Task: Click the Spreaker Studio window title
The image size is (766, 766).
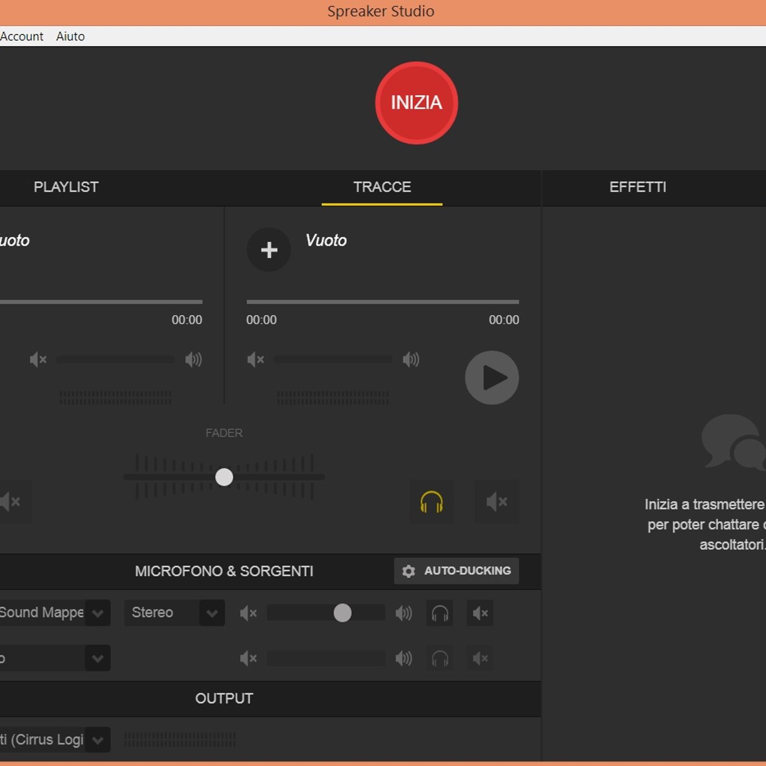Action: [381, 11]
